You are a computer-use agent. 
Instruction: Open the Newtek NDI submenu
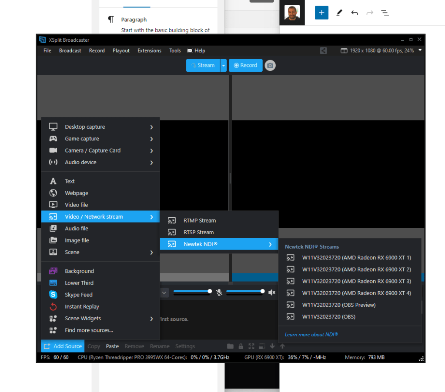pyautogui.click(x=219, y=244)
